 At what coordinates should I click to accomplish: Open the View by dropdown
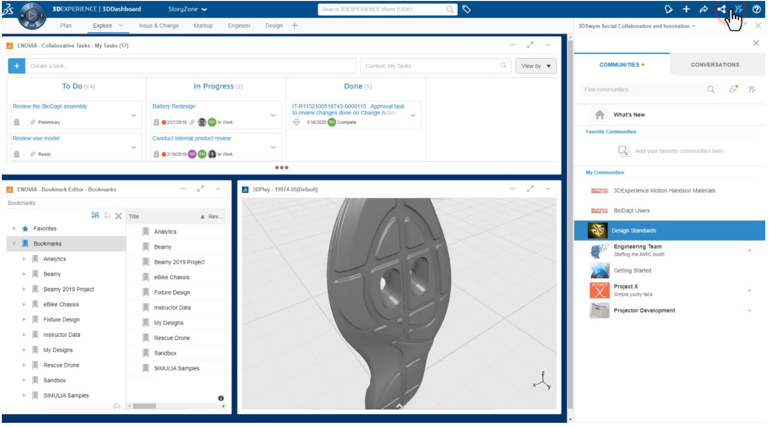[x=536, y=66]
